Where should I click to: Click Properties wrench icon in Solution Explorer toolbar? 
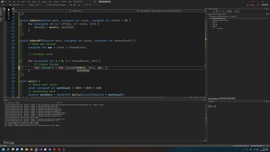tap(235, 11)
